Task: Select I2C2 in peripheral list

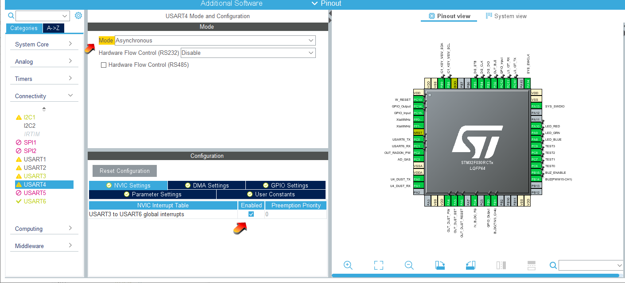Action: [29, 126]
